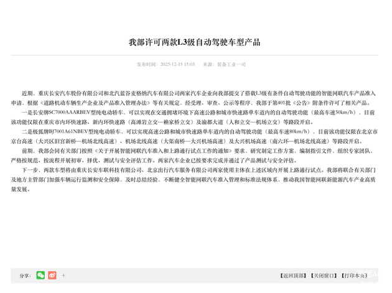Click the article title about L3级自动驾驶车型

(x=194, y=42)
